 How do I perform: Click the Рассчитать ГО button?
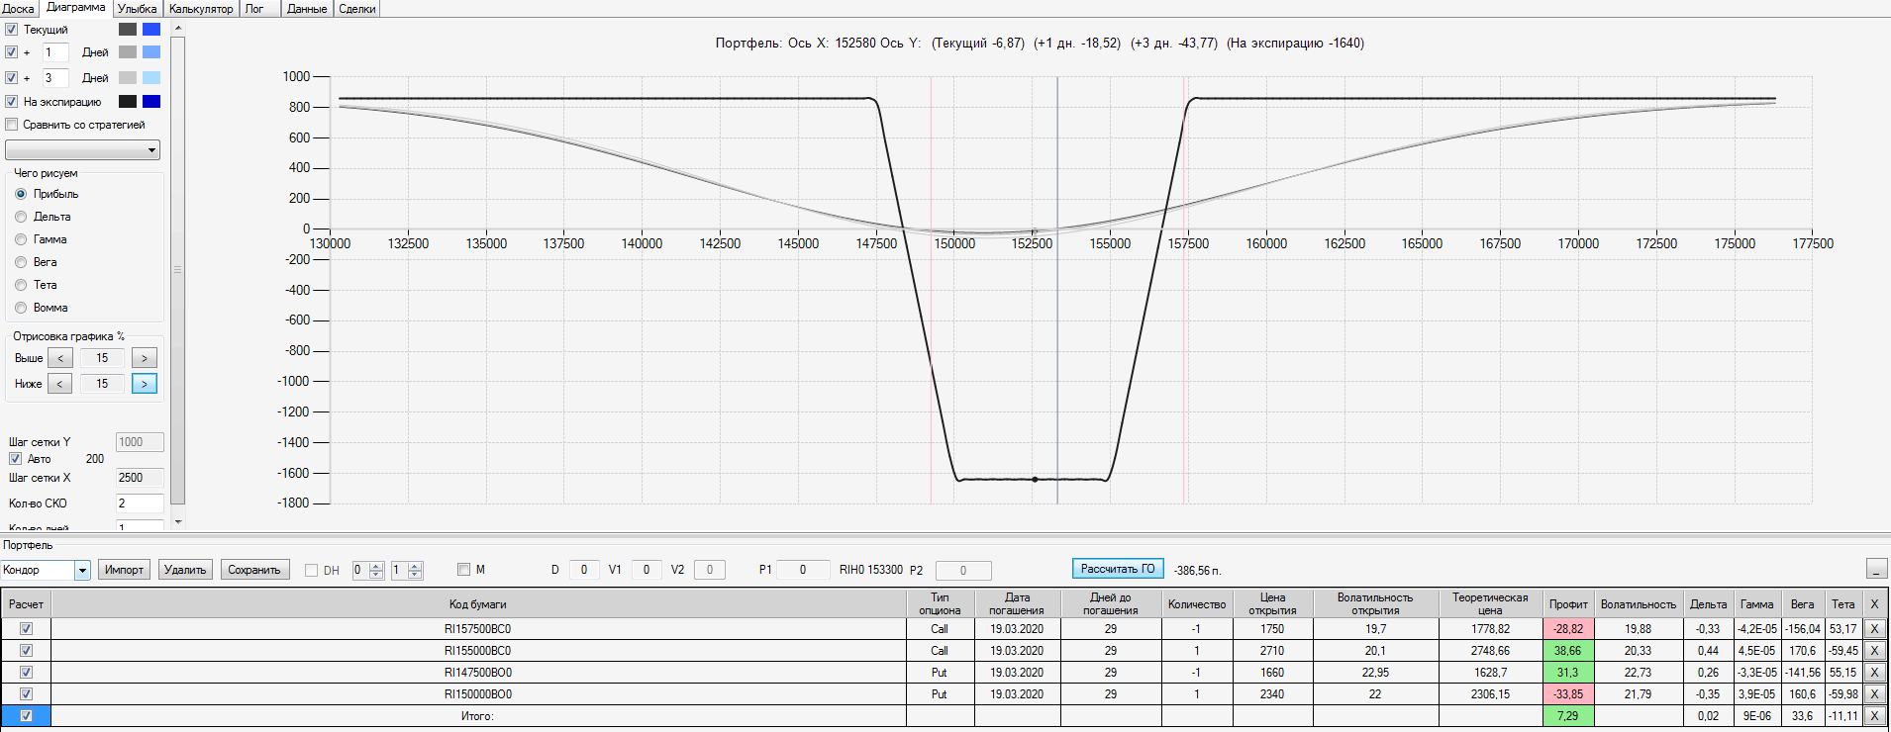click(x=1118, y=569)
